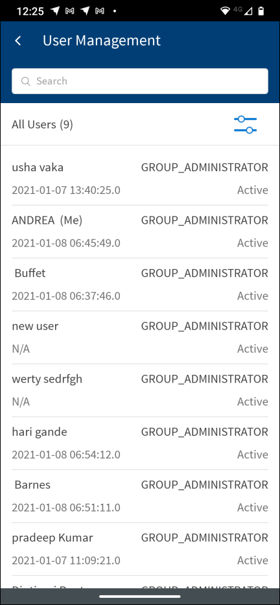
Task: Tap the User Management title
Action: [101, 40]
